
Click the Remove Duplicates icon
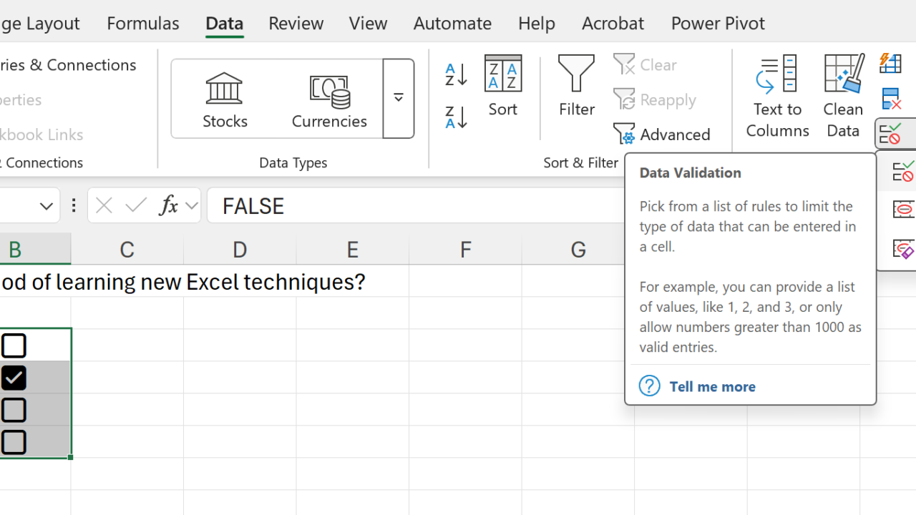891,99
